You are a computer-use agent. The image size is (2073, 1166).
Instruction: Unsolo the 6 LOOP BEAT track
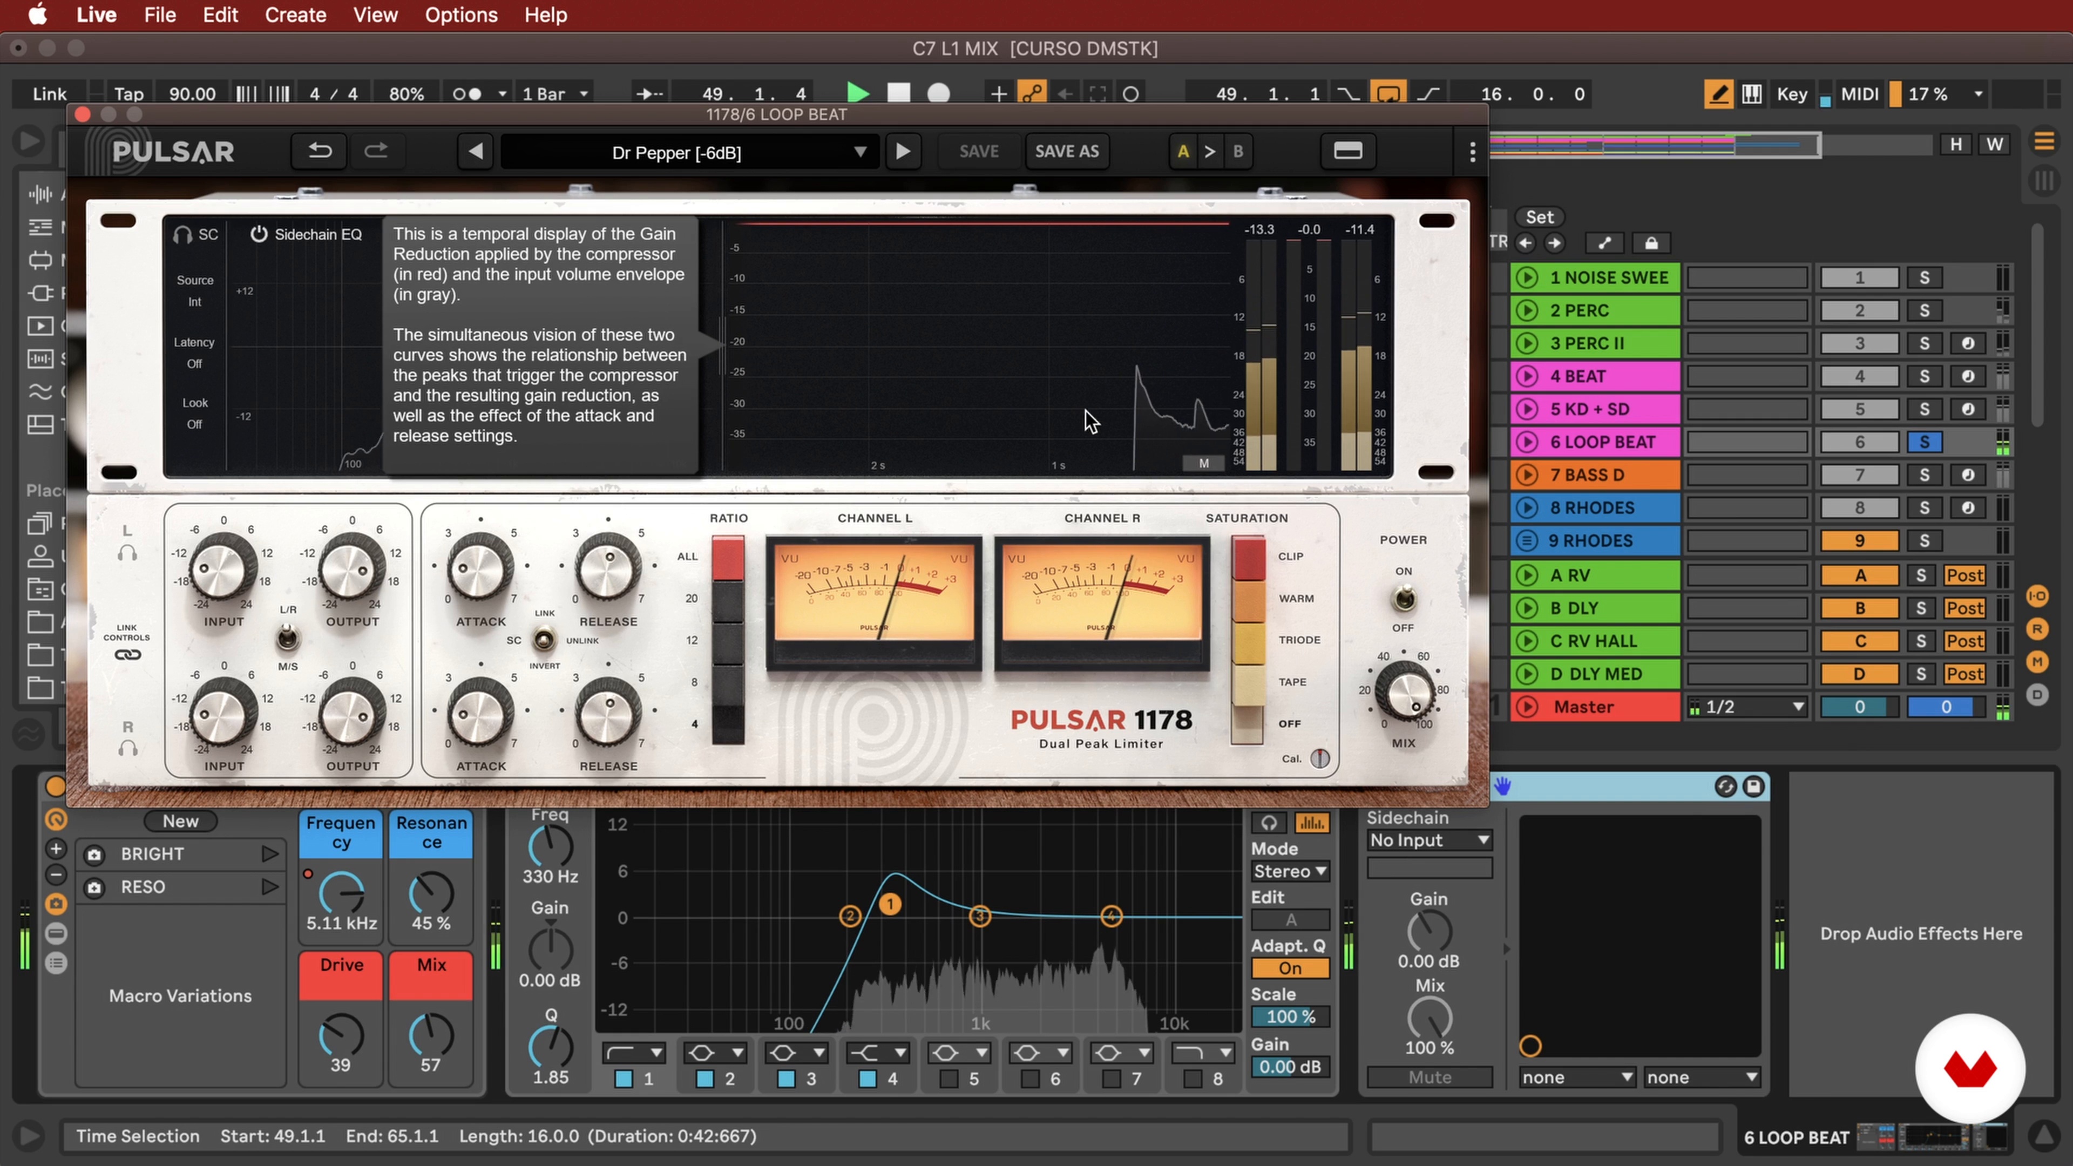pyautogui.click(x=1924, y=442)
